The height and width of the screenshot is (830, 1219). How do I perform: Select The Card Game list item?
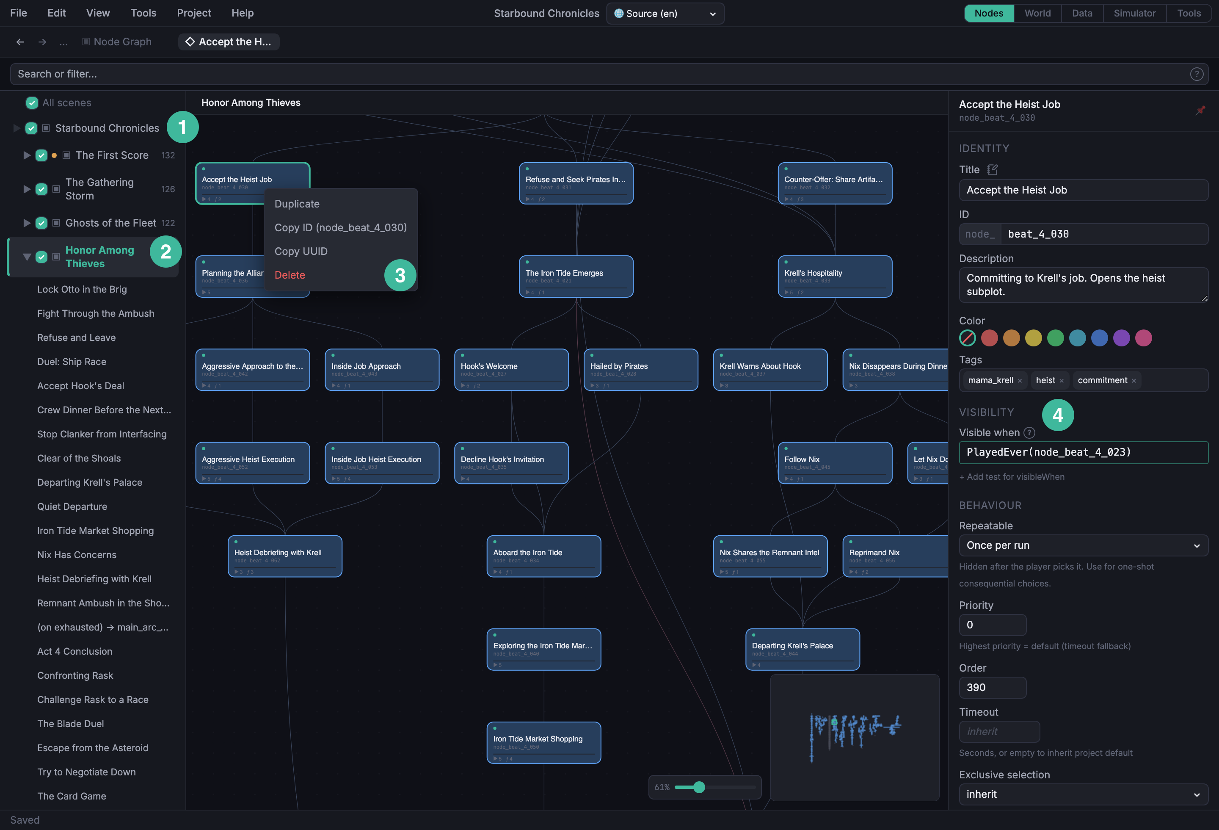[72, 797]
